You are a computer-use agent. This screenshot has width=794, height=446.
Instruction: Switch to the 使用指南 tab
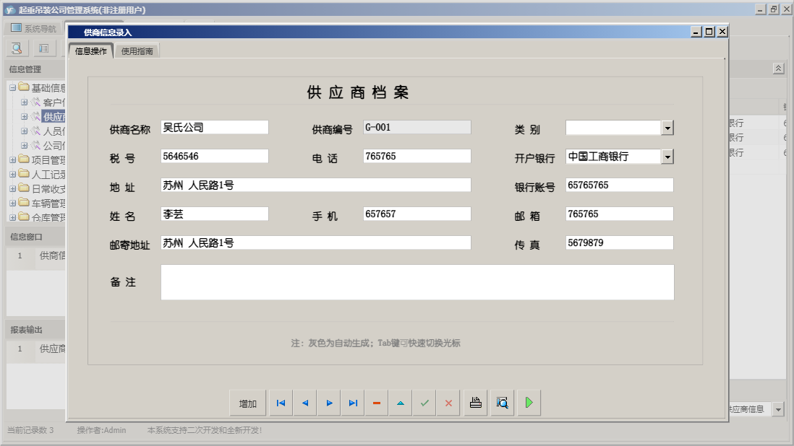[137, 51]
